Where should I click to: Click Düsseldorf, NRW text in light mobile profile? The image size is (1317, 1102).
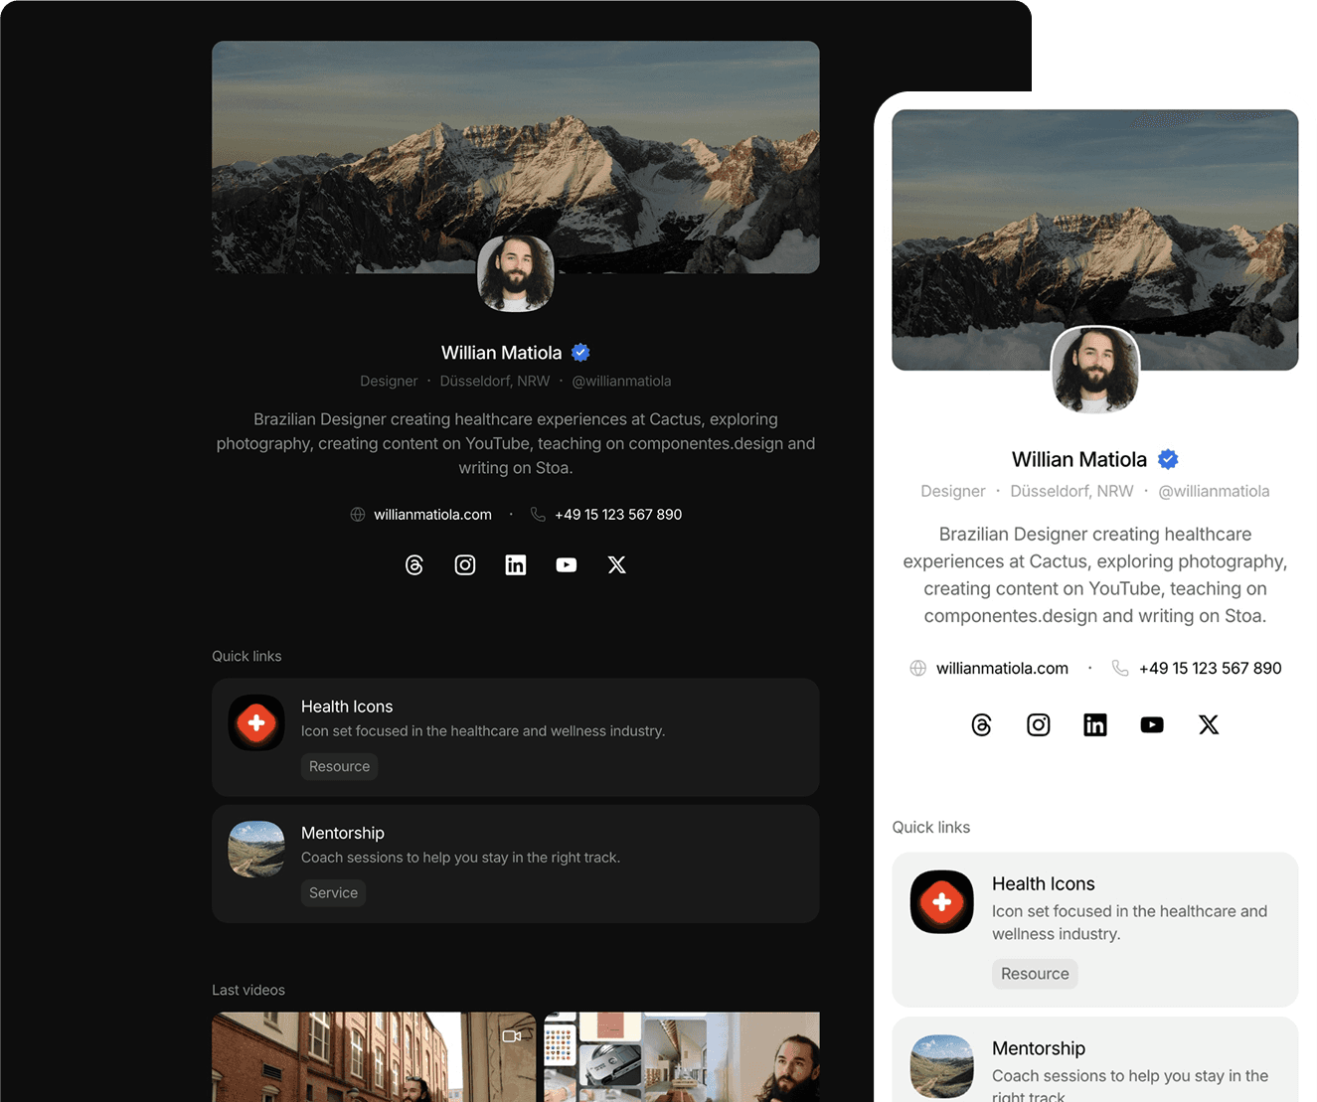point(1071,491)
